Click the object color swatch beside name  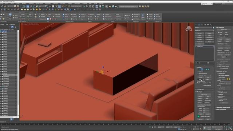(x=214, y=28)
